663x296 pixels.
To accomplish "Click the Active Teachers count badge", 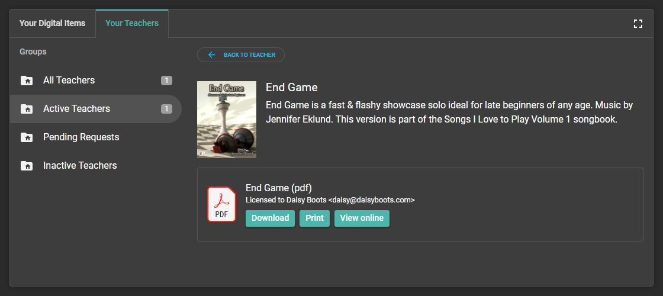I will point(166,109).
